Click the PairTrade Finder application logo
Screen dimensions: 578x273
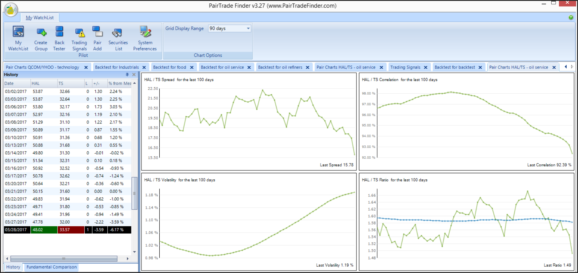pyautogui.click(x=11, y=10)
